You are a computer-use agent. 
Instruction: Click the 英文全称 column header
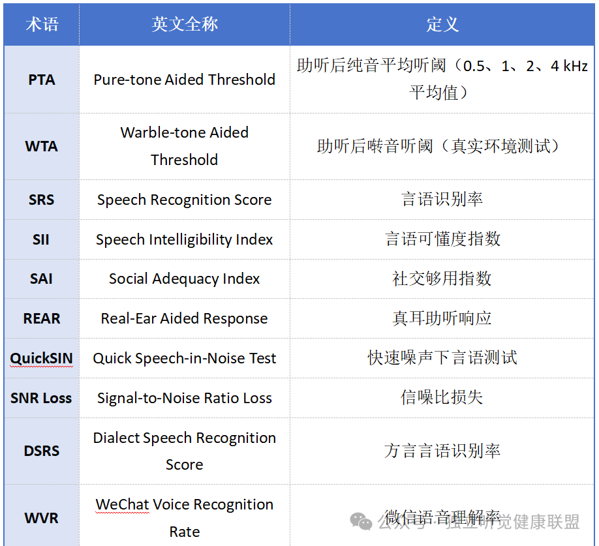185,24
